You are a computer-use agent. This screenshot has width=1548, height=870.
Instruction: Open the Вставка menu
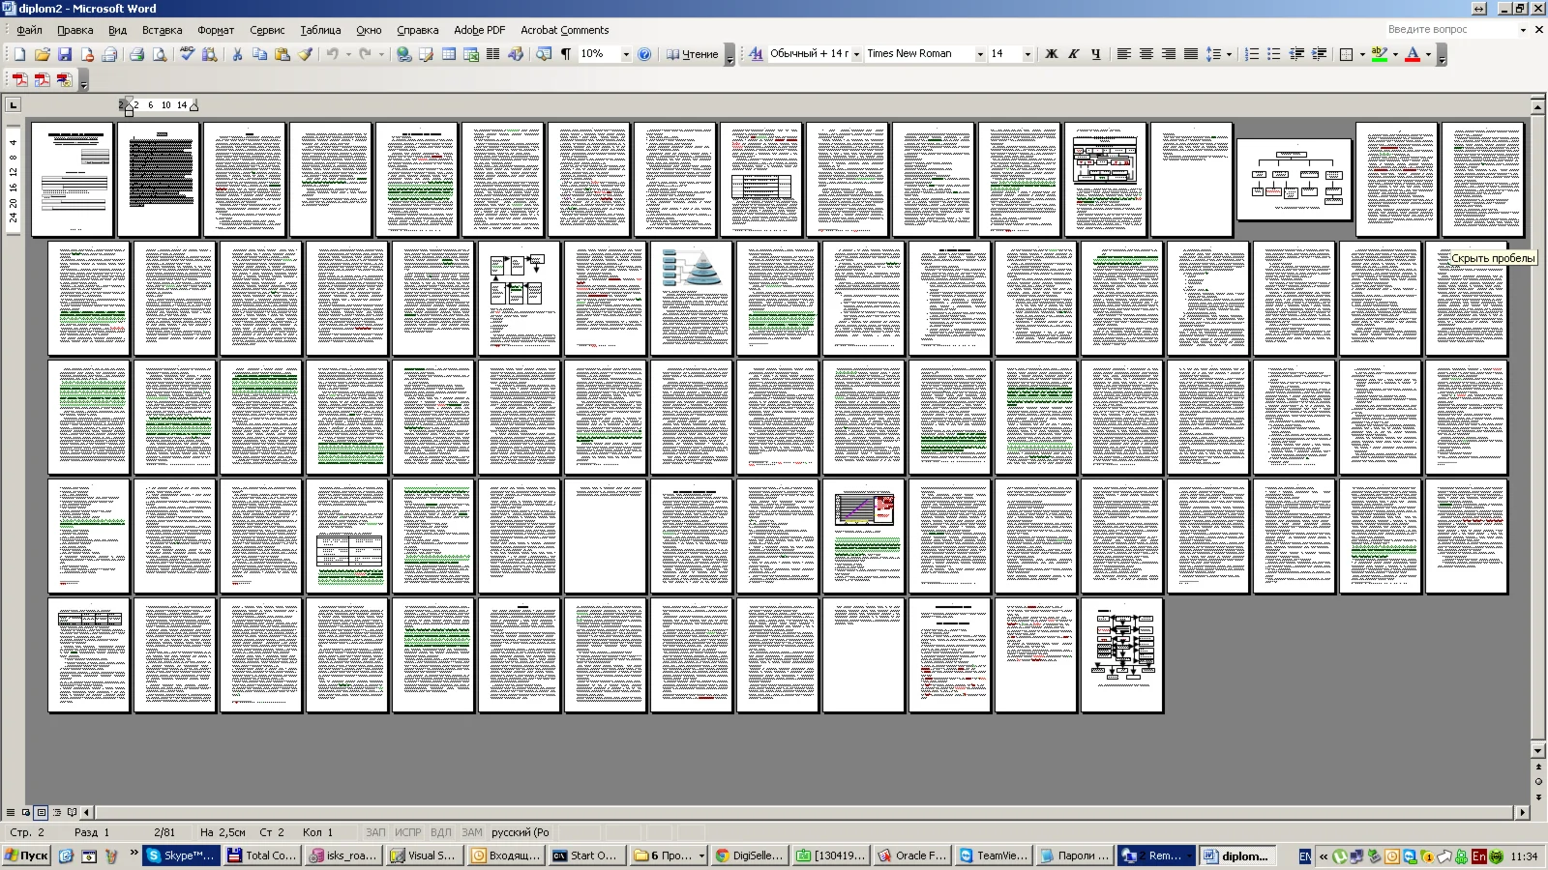162,30
